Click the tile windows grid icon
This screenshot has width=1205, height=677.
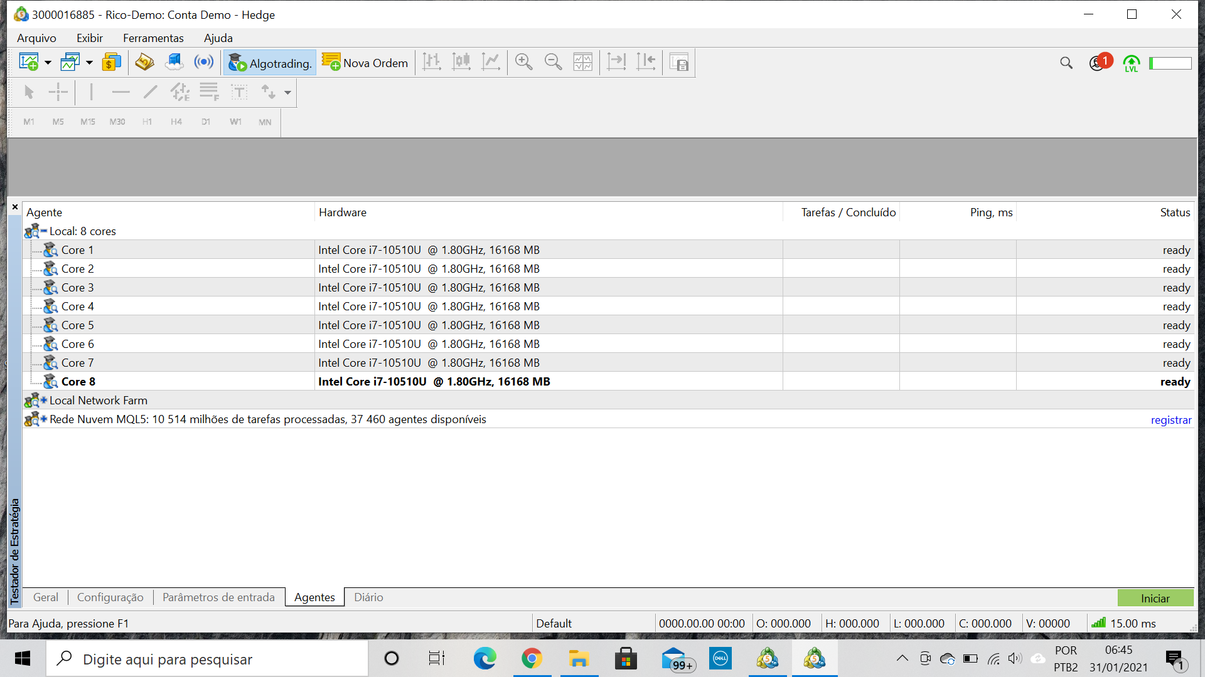tap(582, 62)
